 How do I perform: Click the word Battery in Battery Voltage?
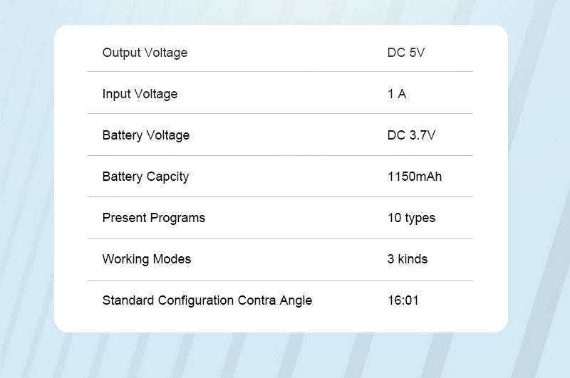point(122,135)
